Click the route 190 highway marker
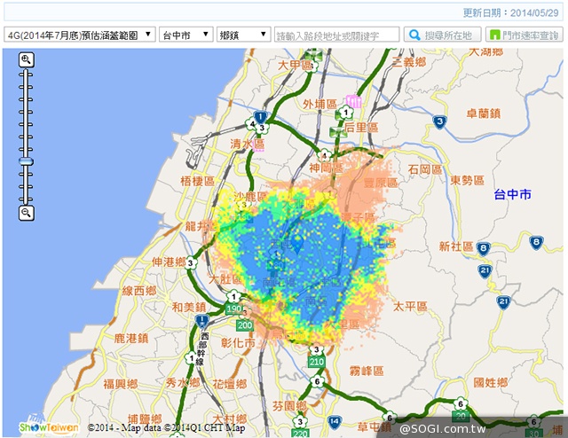The width and height of the screenshot is (568, 438). click(234, 309)
